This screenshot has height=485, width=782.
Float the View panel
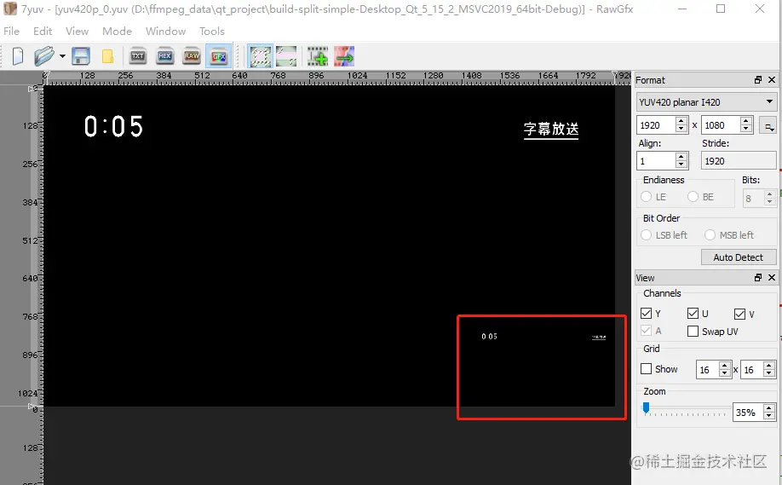[758, 277]
